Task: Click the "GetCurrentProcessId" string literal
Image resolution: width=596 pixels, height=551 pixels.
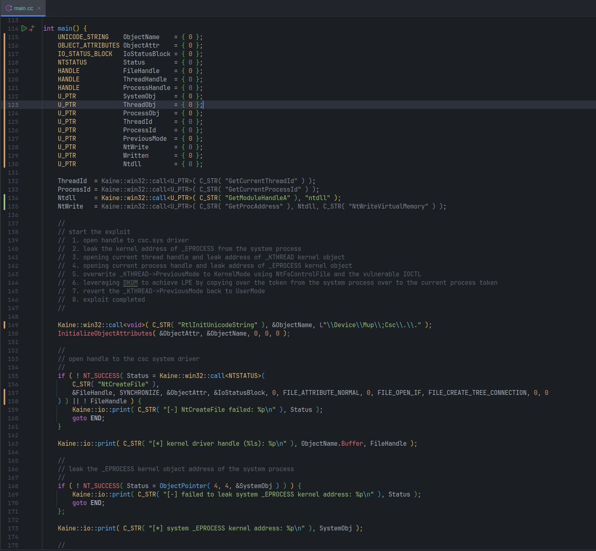Action: 263,189
